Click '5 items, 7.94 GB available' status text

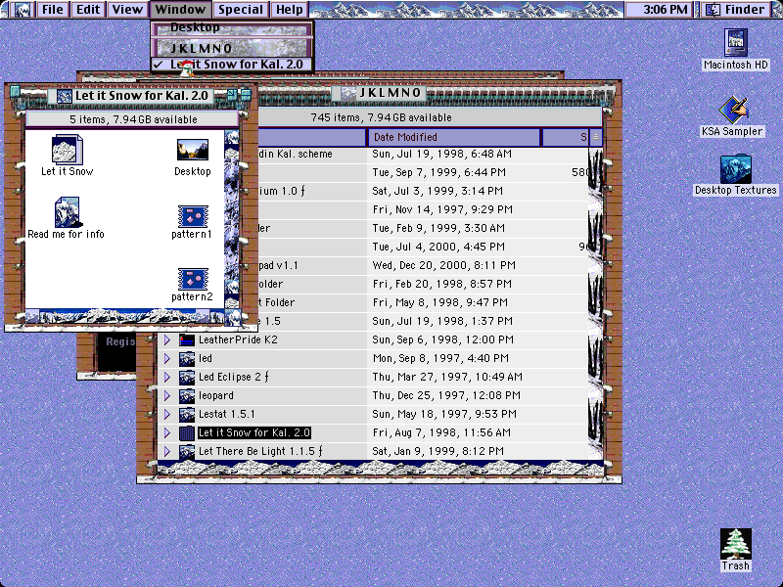click(x=133, y=119)
